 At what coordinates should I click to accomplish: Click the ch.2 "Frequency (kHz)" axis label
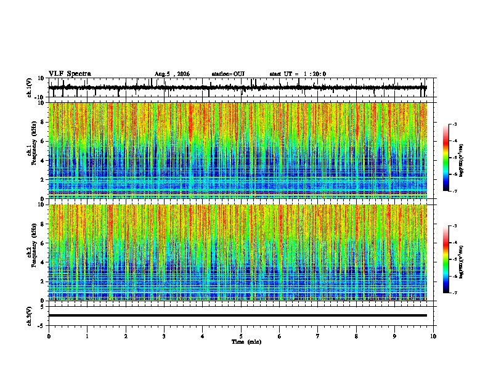34,245
